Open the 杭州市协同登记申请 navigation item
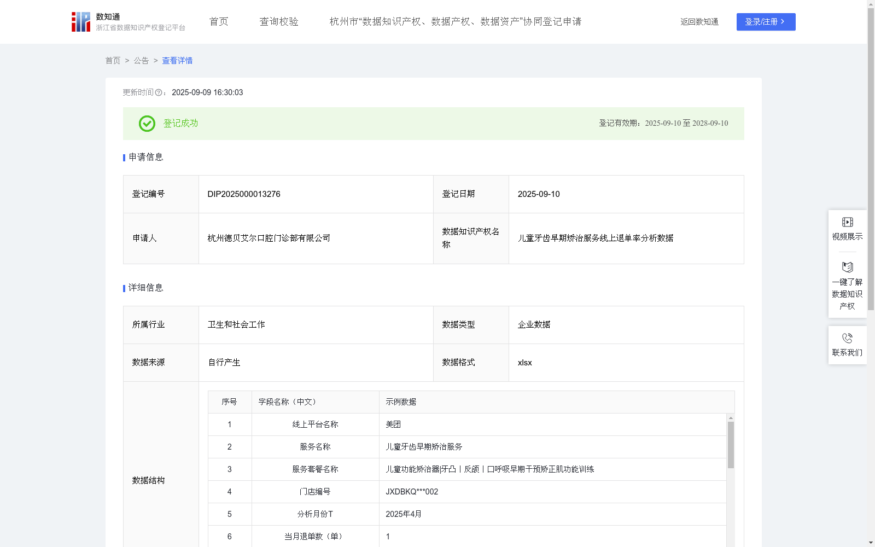Image resolution: width=875 pixels, height=547 pixels. (x=456, y=22)
